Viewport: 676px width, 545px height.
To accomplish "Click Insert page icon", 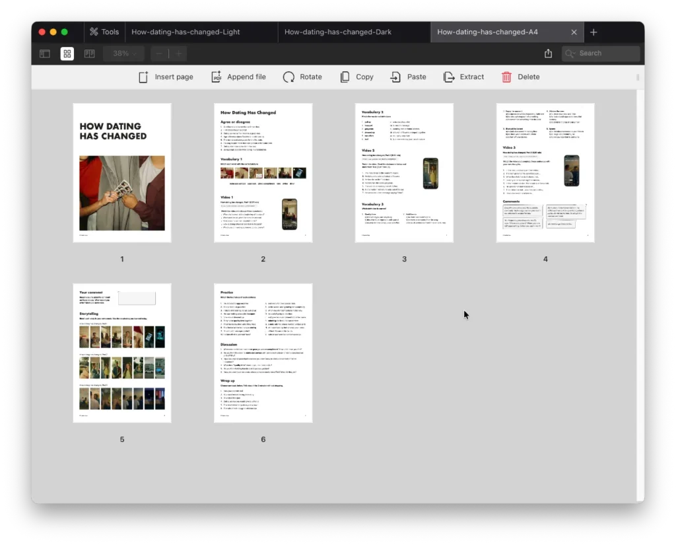I will [x=143, y=77].
